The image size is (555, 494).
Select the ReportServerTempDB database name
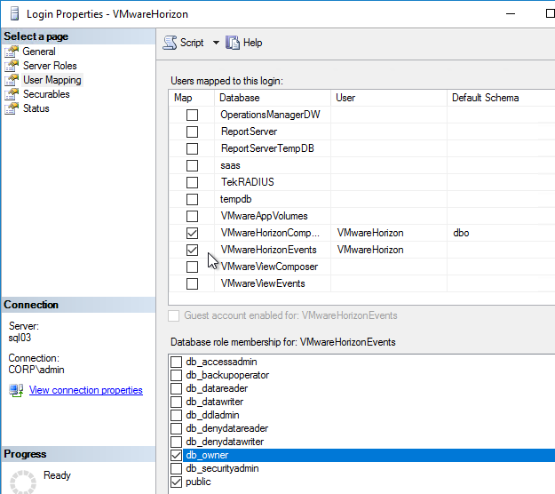coord(267,148)
